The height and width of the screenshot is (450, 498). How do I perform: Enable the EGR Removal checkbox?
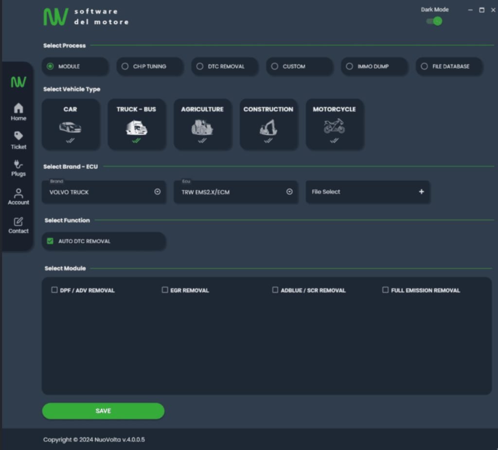pyautogui.click(x=165, y=290)
